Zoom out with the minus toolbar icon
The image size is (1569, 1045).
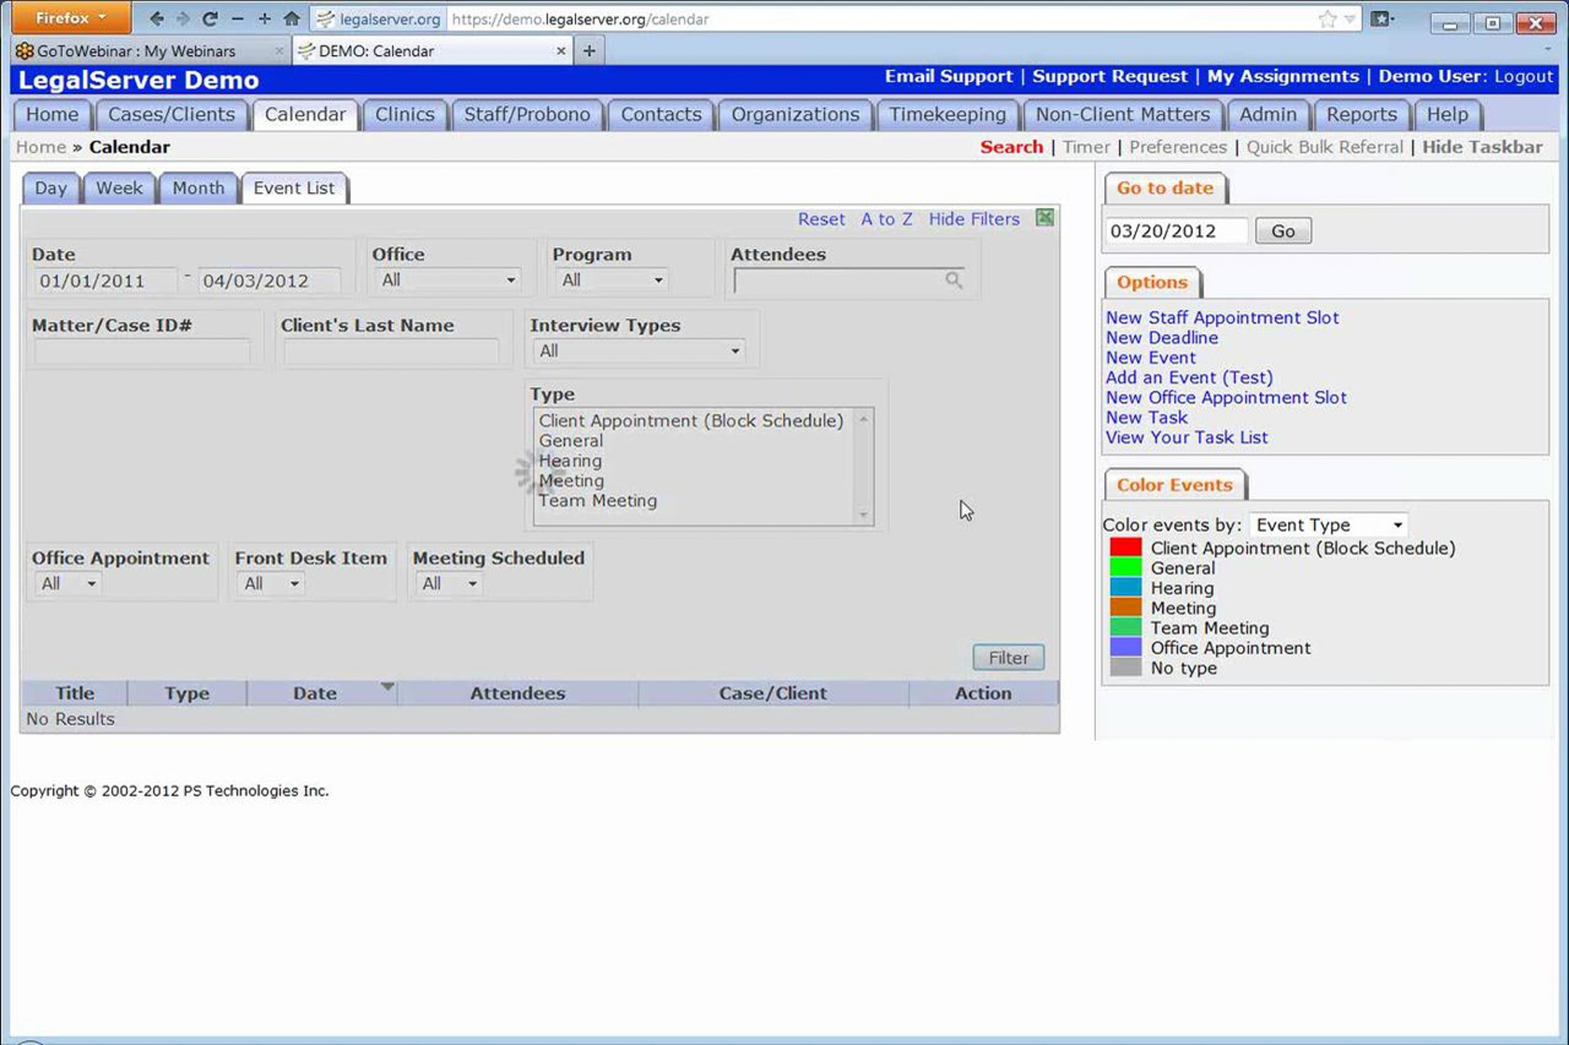pos(237,20)
